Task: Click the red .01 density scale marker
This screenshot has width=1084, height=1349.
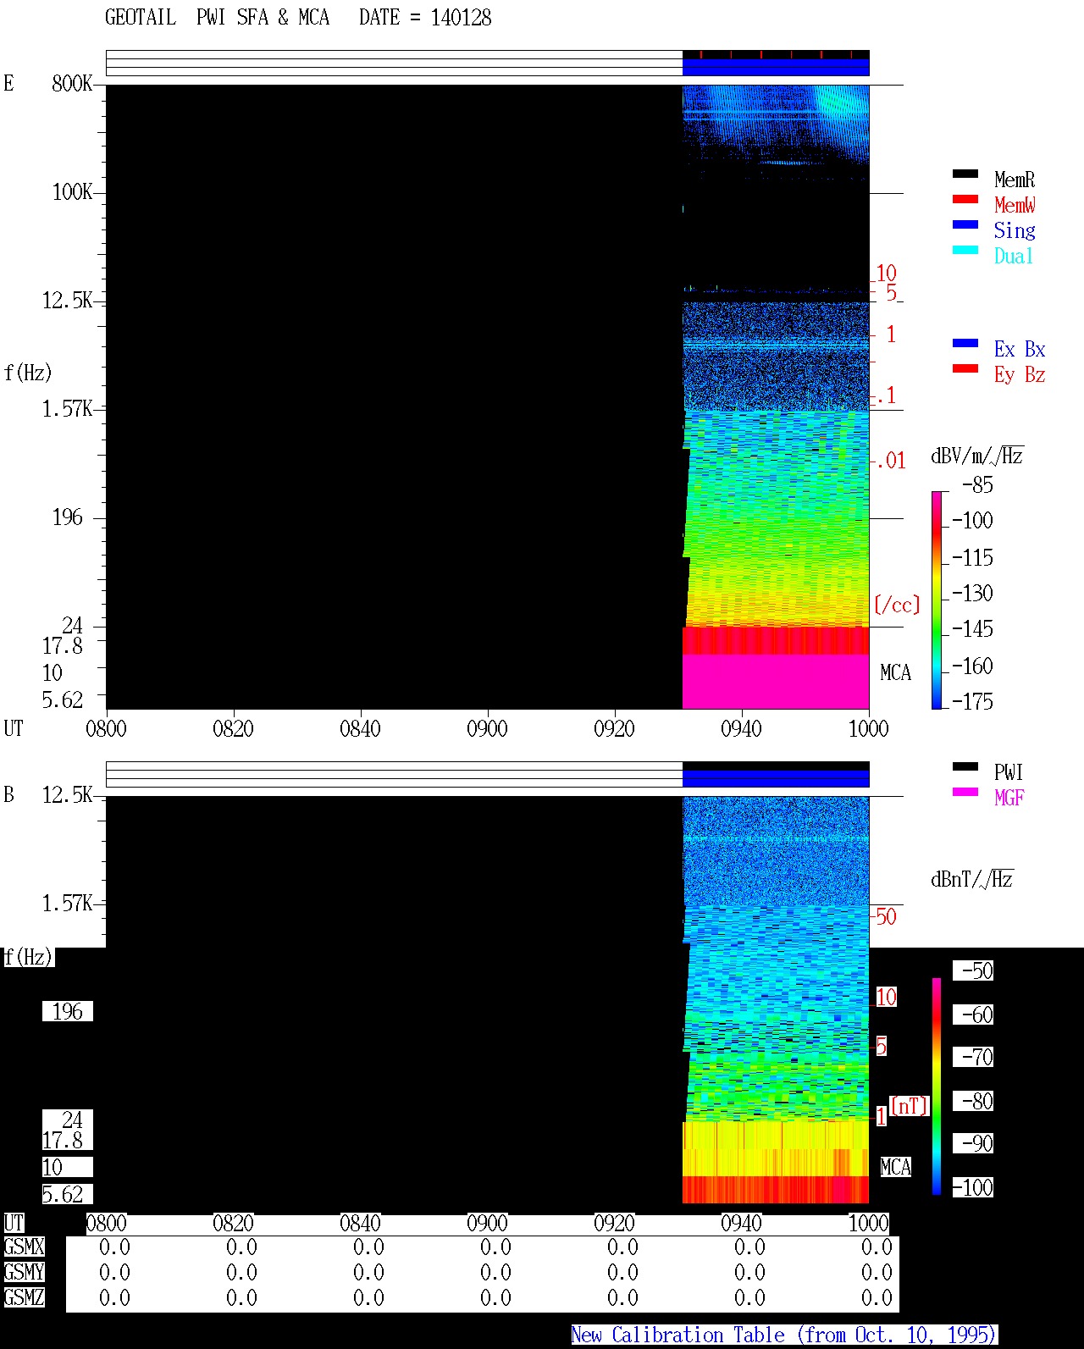Action: [891, 461]
